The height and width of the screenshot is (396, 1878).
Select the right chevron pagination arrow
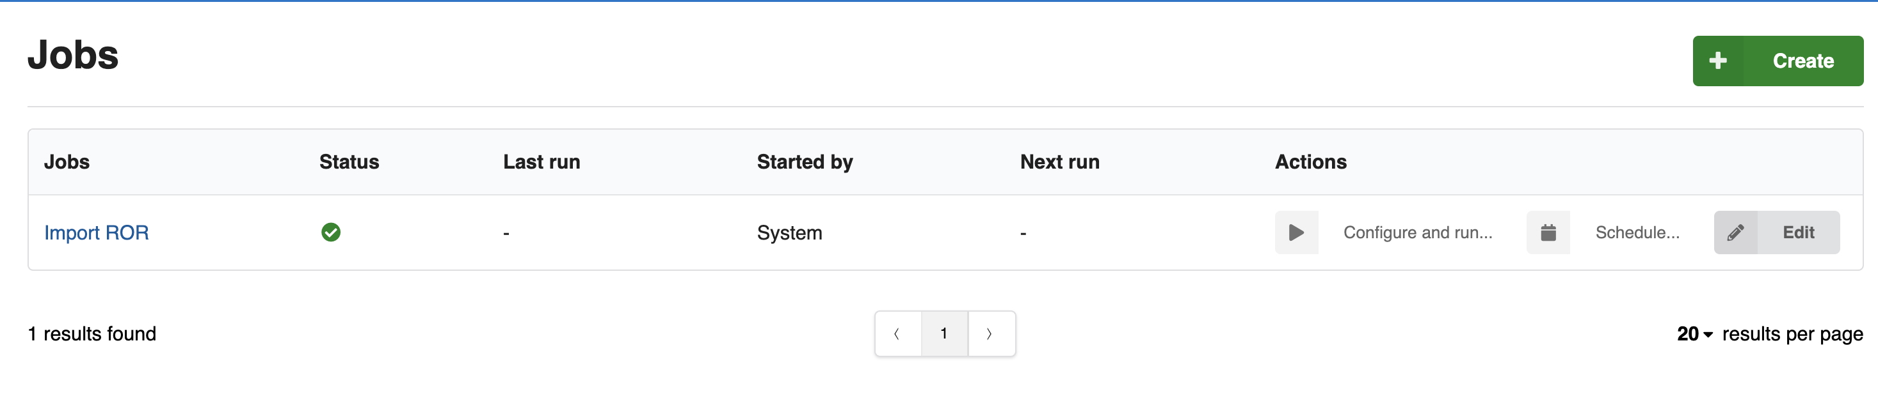pos(990,333)
